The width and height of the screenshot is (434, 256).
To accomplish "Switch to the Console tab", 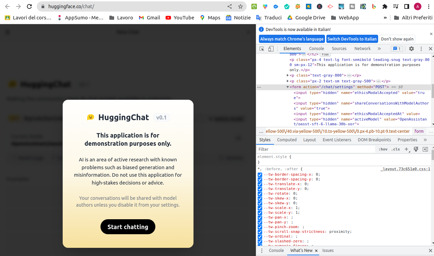I will coord(316,49).
